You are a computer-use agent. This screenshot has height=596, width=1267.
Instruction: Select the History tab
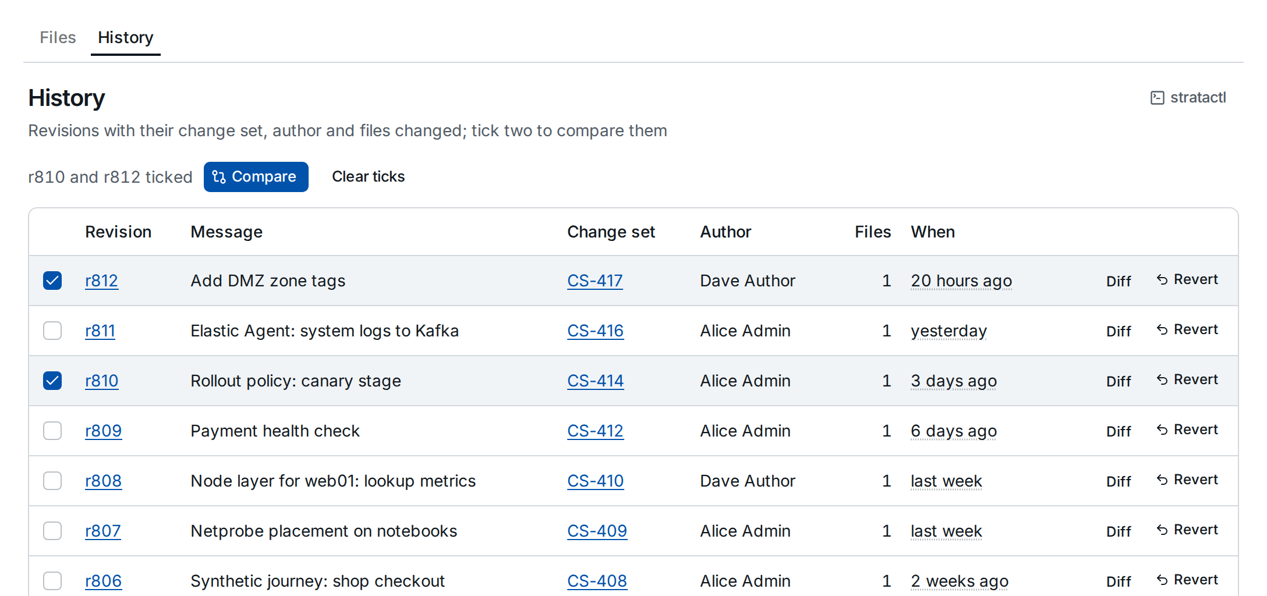tap(125, 37)
